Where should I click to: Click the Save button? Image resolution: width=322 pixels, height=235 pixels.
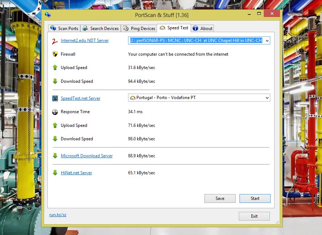(x=220, y=198)
